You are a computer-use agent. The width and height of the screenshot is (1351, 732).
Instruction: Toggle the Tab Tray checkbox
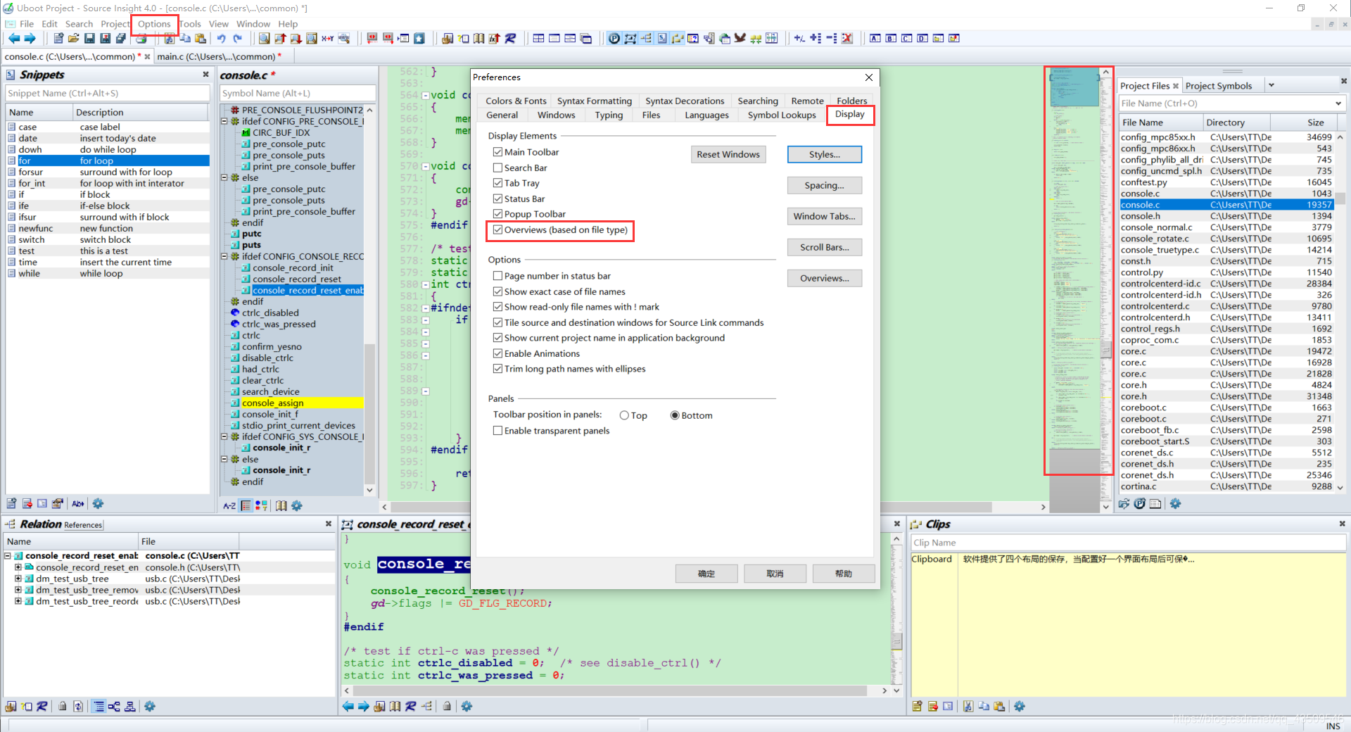[497, 183]
